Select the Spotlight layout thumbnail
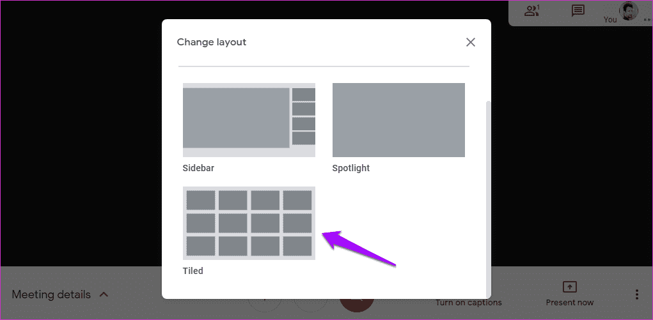Image resolution: width=653 pixels, height=320 pixels. tap(398, 120)
